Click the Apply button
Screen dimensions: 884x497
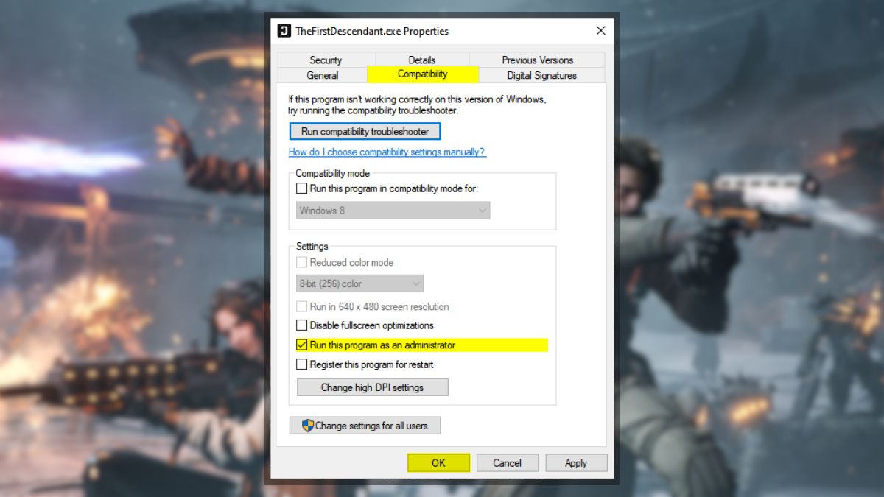[576, 462]
